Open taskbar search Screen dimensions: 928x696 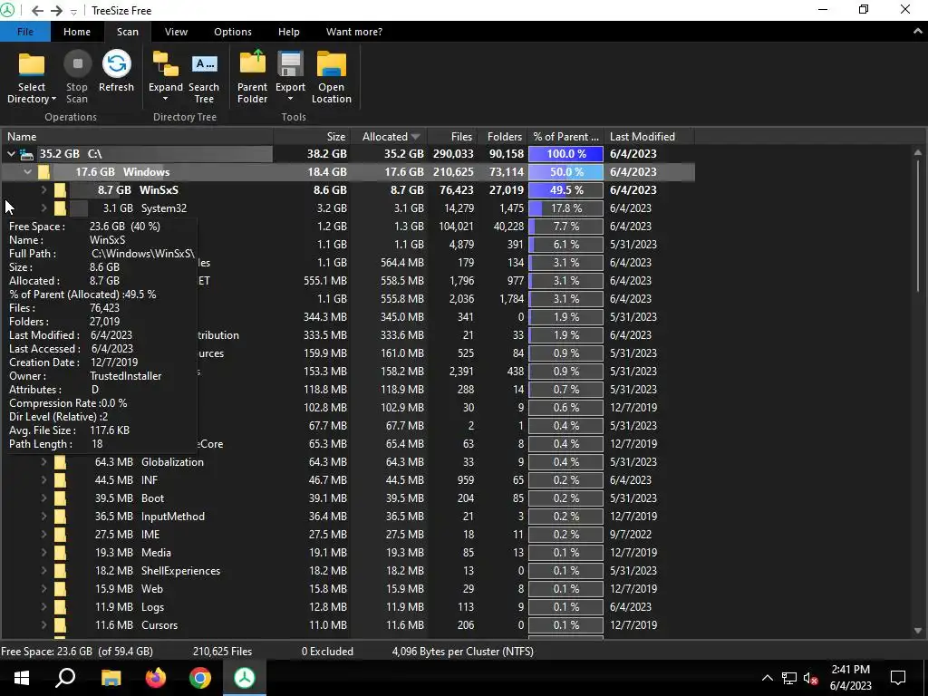[65, 678]
